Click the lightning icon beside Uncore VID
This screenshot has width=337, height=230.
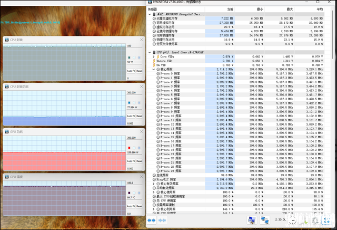tap(154, 61)
